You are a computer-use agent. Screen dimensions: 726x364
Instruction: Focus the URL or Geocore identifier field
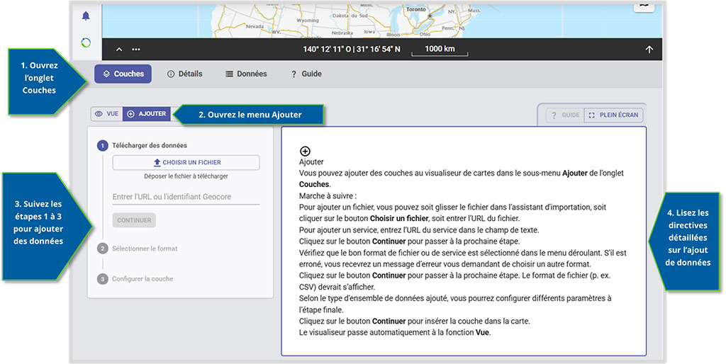(x=186, y=197)
